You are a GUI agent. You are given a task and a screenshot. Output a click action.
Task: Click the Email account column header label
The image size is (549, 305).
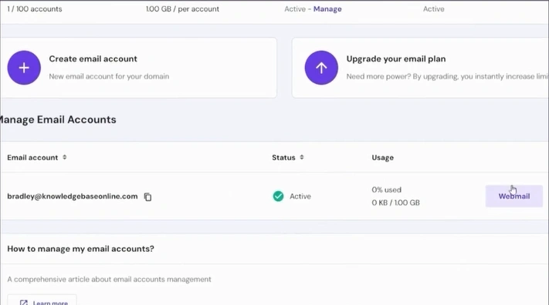32,158
